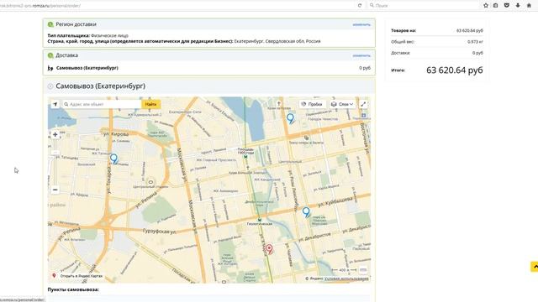Image resolution: width=538 pixels, height=302 pixels.
Task: Click the "Общий вес:" label in the summary
Action: 403,42
